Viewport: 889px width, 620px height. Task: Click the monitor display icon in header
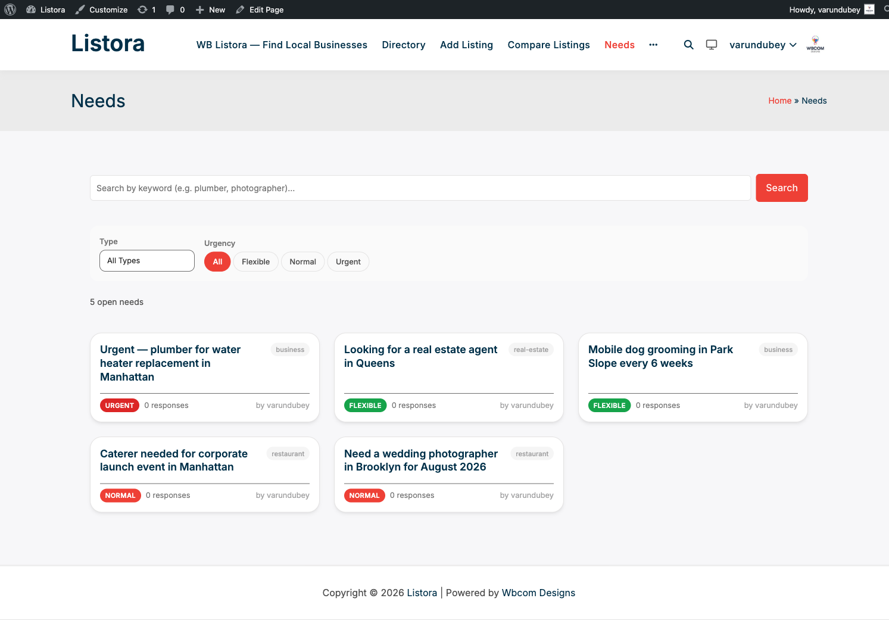tap(712, 45)
